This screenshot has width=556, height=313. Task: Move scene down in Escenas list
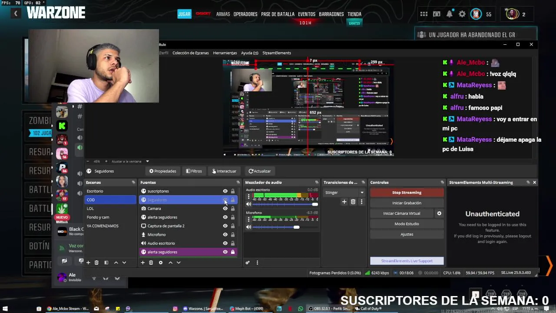pyautogui.click(x=124, y=263)
